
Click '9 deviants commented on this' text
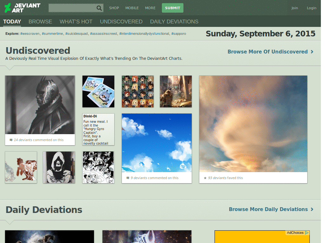point(155,178)
